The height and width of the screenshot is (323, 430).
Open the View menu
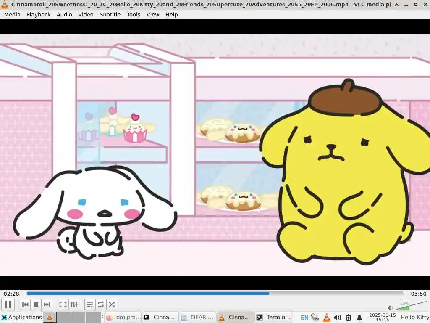point(153,15)
